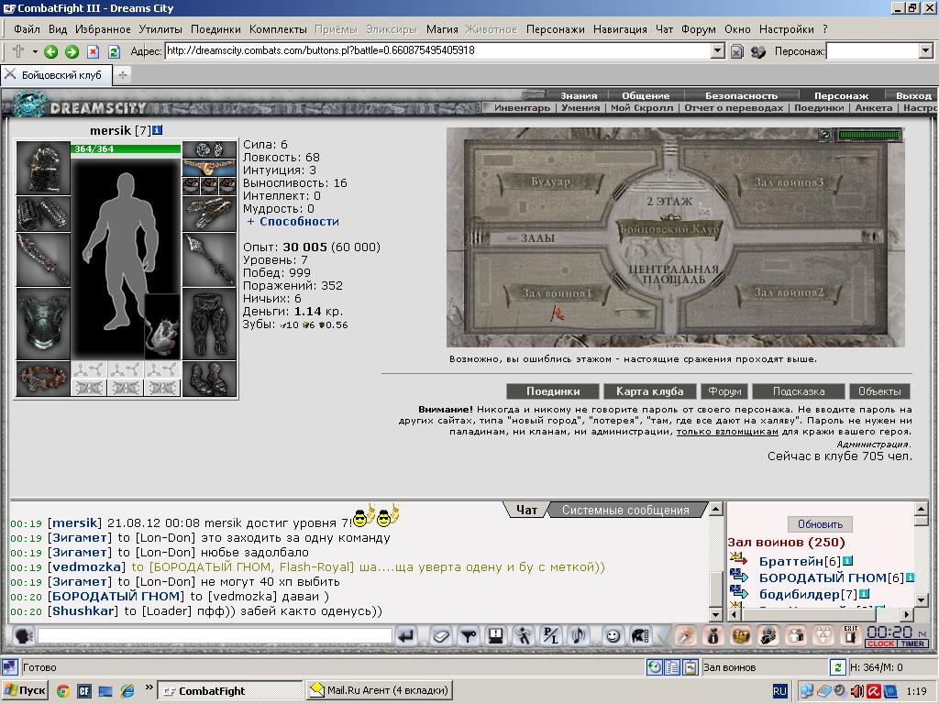Click the Карта клуба button
This screenshot has height=704, width=939.
[650, 391]
